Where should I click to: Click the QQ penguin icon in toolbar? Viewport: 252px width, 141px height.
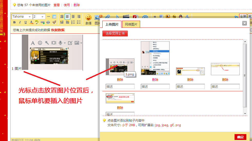(181, 17)
